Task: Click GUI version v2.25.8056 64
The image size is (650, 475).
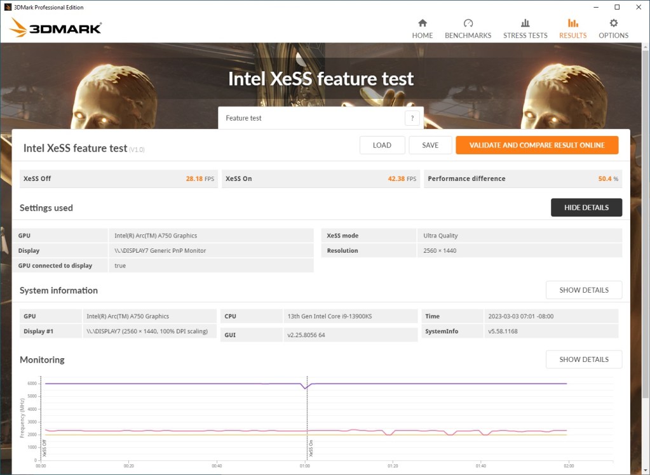Action: coord(306,335)
